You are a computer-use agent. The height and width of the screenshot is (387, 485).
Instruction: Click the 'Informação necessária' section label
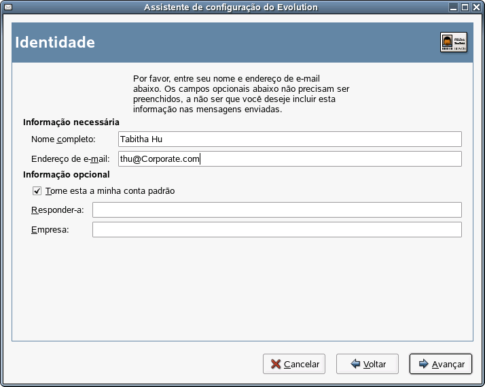coord(71,122)
